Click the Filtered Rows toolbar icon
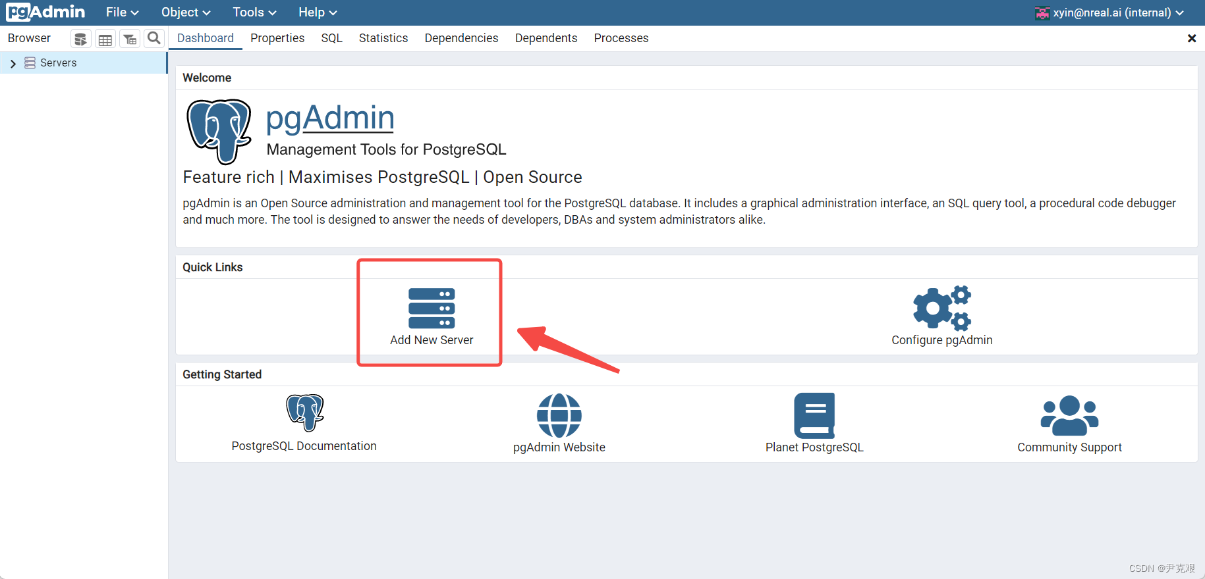 click(130, 39)
